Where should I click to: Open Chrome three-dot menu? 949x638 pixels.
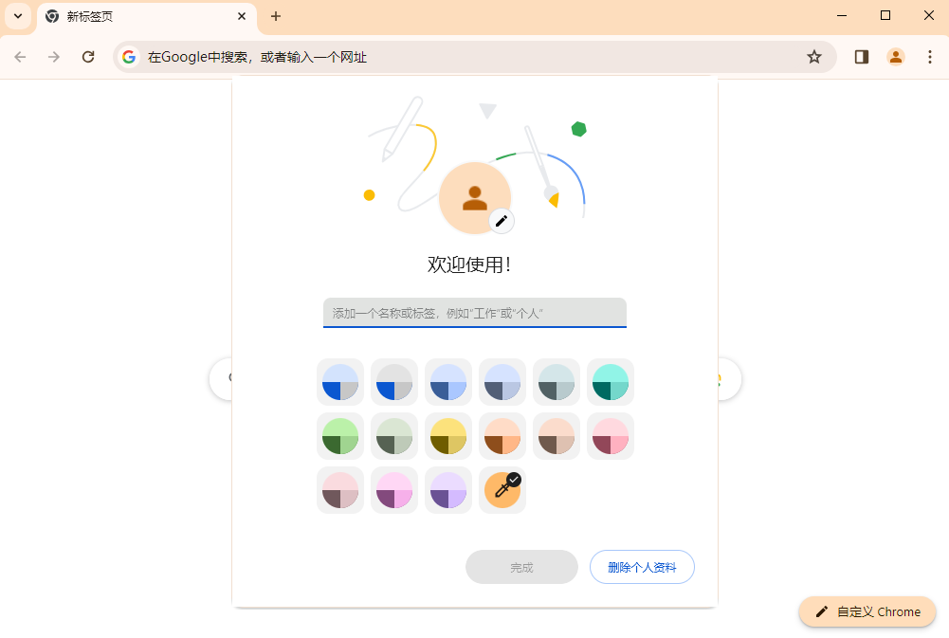click(930, 57)
